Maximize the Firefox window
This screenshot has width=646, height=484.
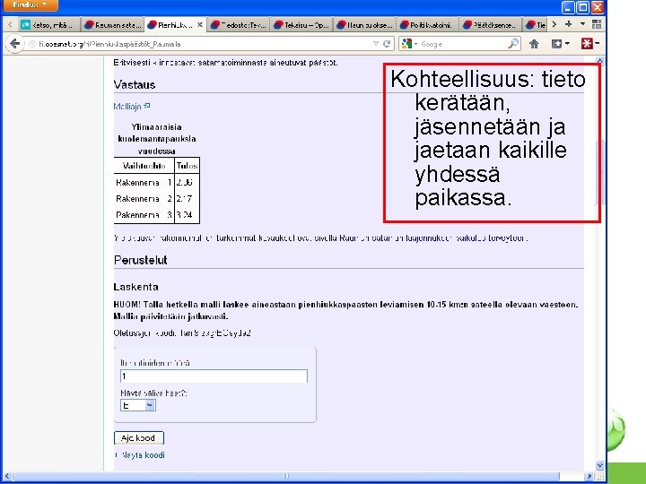pyautogui.click(x=582, y=7)
